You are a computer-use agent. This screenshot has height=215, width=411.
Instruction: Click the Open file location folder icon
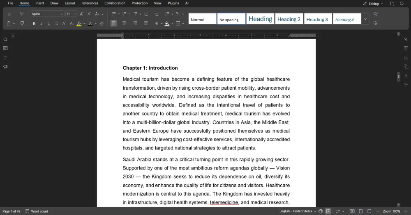click(x=392, y=4)
